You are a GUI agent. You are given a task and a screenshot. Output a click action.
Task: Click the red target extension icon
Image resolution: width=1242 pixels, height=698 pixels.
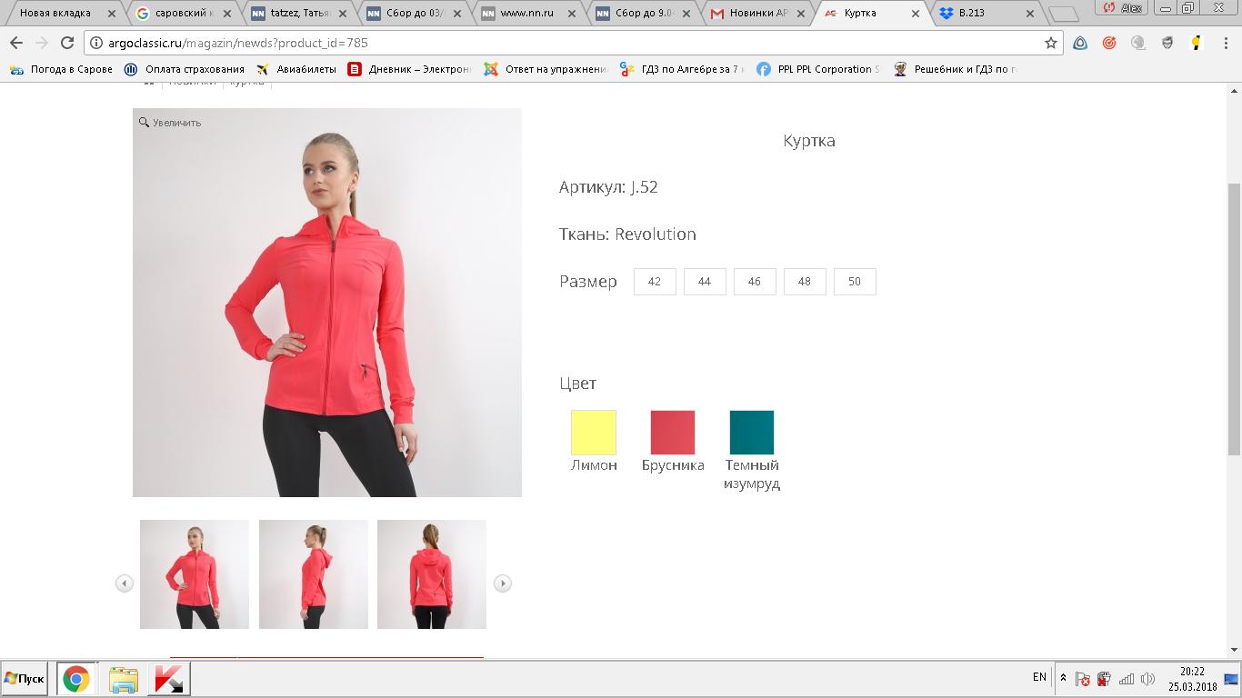click(1109, 43)
